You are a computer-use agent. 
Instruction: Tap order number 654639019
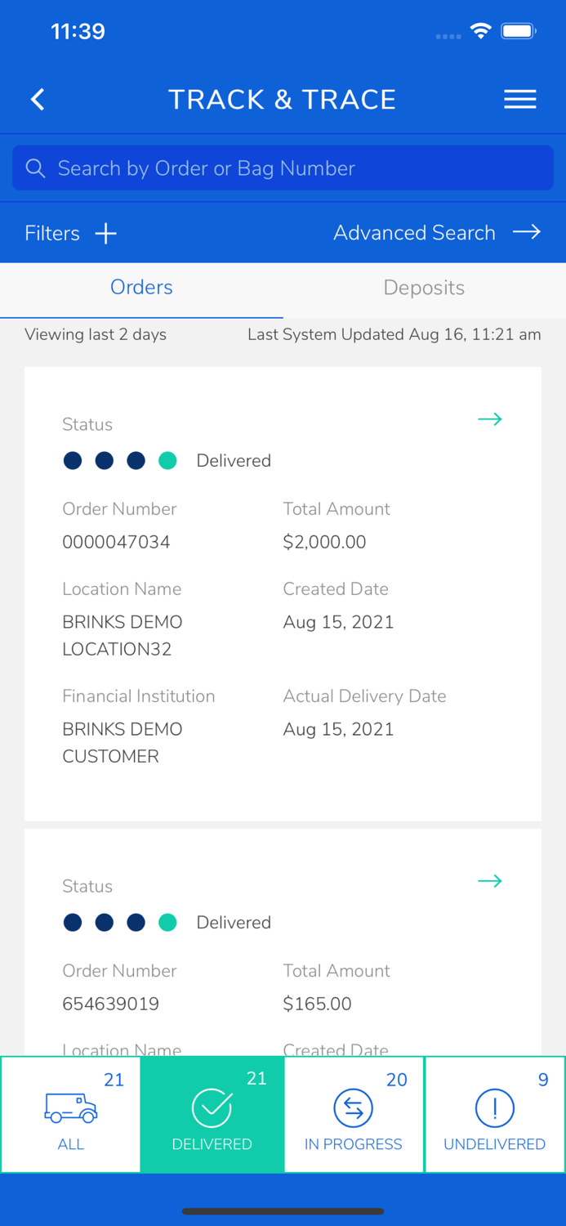(110, 1004)
